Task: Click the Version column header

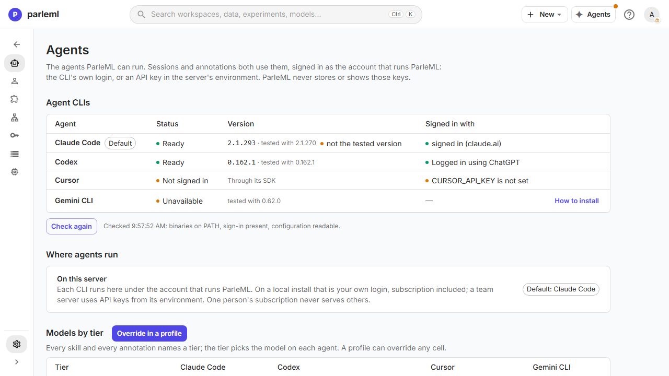Action: [x=241, y=124]
